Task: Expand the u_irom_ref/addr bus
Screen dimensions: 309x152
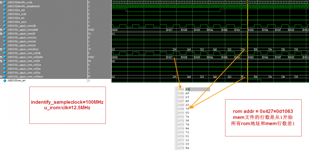Action: pyautogui.click(x=1, y=57)
